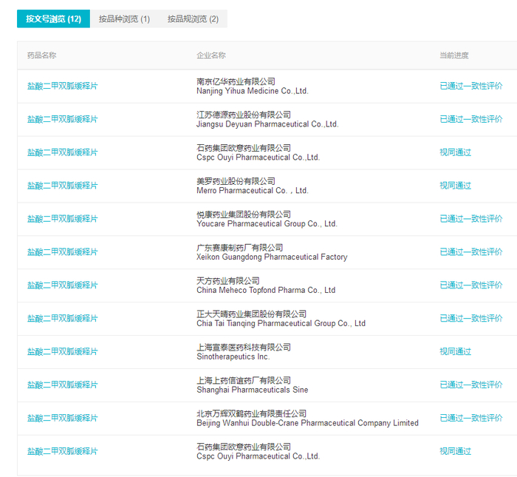Select company name 正大天晴药业集团股份有限公司
The image size is (517, 477).
pos(252,314)
